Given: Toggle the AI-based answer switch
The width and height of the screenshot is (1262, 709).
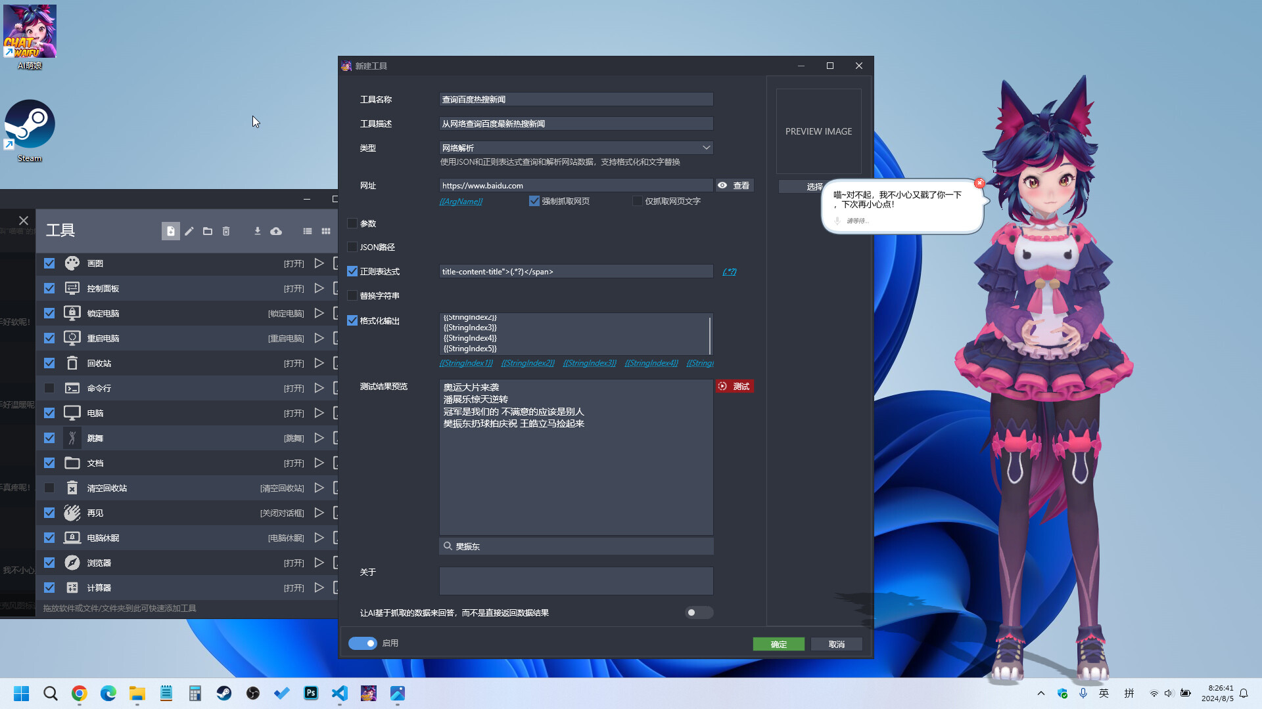Looking at the screenshot, I should tap(699, 612).
